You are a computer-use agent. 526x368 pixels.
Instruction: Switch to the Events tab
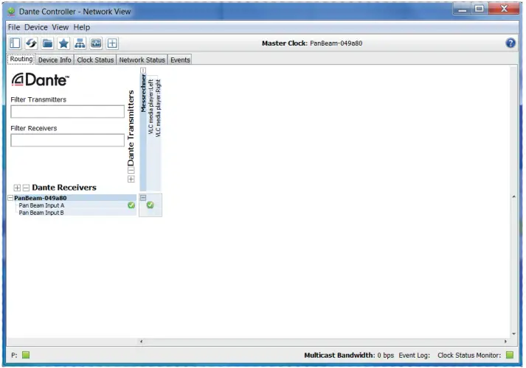(180, 60)
